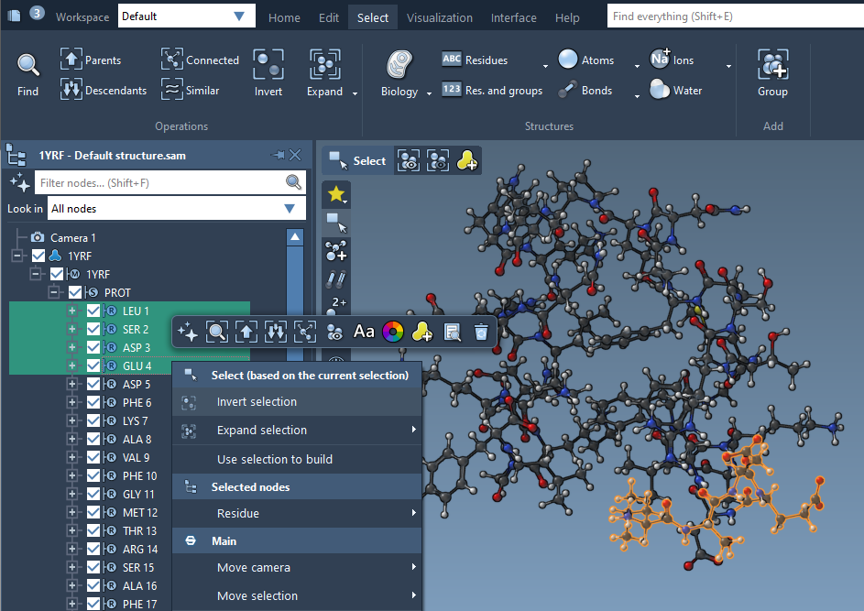The width and height of the screenshot is (864, 611).
Task: Click the Aa label icon in floating toolbar
Action: (x=364, y=332)
